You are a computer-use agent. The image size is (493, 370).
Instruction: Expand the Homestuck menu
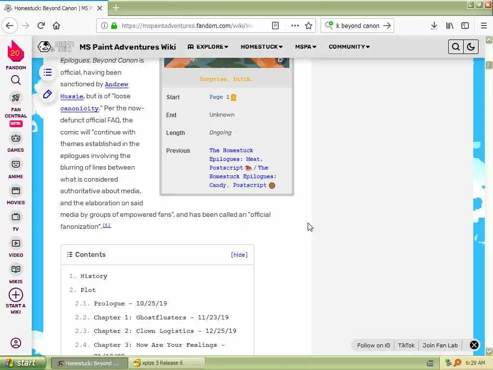point(261,47)
